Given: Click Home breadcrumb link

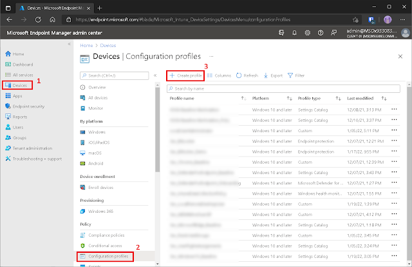Looking at the screenshot, I should click(86, 45).
